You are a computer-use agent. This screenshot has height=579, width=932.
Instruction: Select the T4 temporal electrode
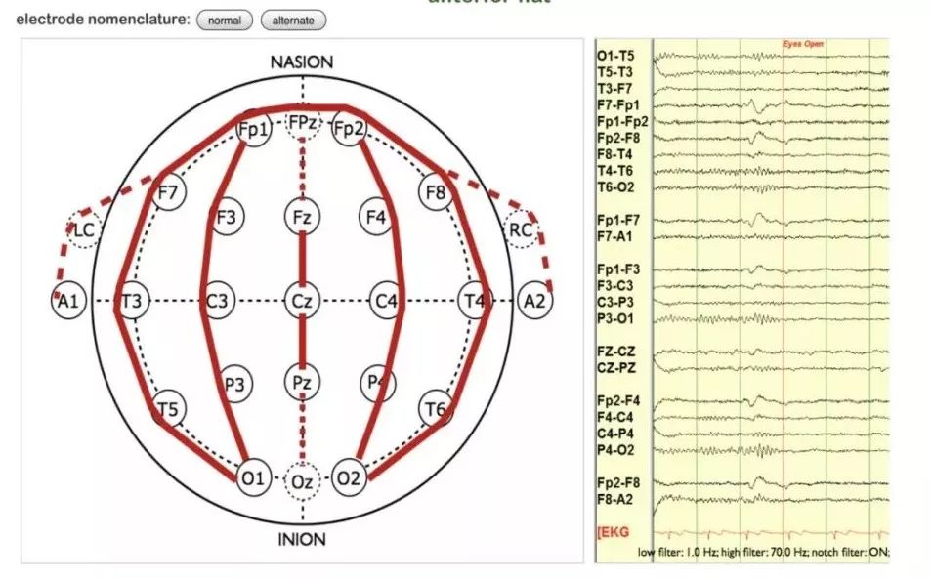coord(474,301)
